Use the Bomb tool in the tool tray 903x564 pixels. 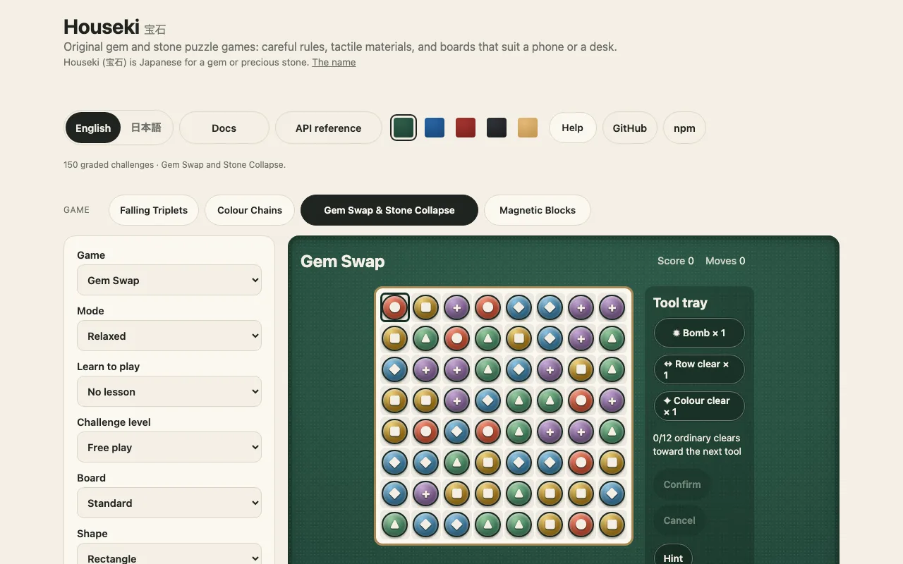(699, 333)
